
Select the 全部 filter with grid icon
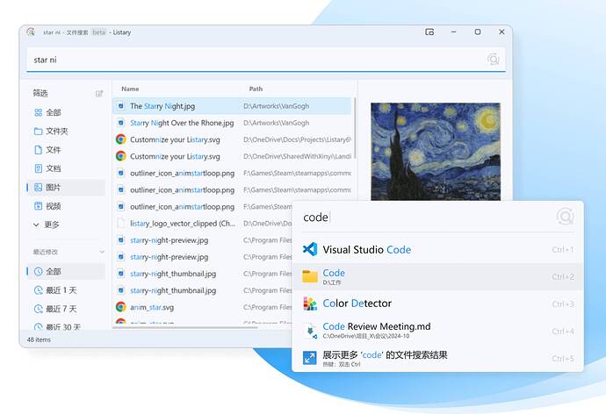[66, 112]
